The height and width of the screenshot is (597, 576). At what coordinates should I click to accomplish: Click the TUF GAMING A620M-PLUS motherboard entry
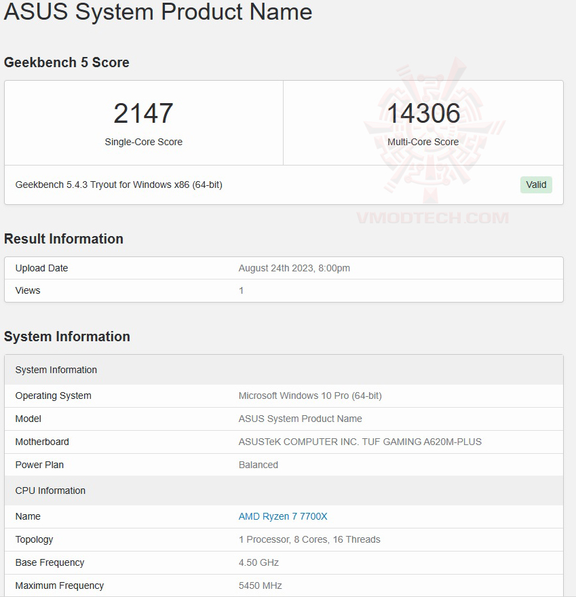(x=360, y=442)
